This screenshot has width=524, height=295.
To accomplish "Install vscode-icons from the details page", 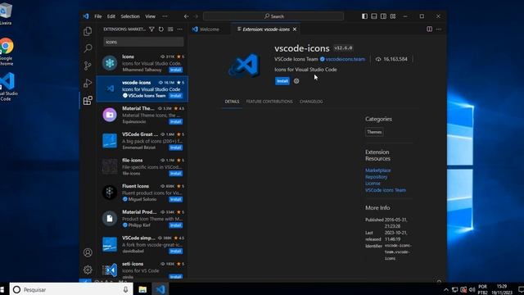I will pyautogui.click(x=282, y=81).
